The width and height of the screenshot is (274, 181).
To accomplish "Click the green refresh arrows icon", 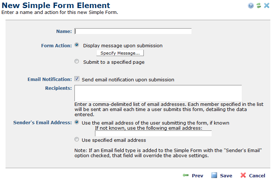I will (259, 5).
